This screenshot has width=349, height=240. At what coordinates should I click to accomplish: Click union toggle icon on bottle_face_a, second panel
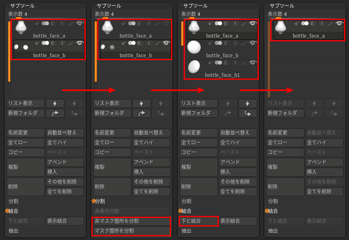(x=132, y=23)
